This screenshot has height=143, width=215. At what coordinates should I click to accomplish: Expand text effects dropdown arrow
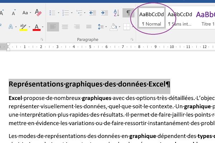[16, 27]
